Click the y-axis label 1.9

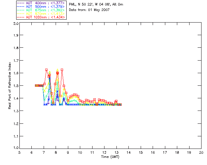point(16,35)
